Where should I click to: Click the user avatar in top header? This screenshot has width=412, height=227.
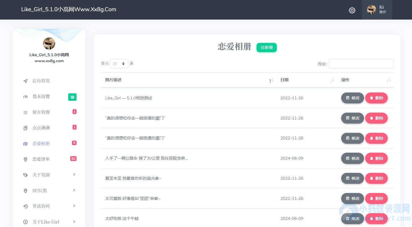pos(371,10)
